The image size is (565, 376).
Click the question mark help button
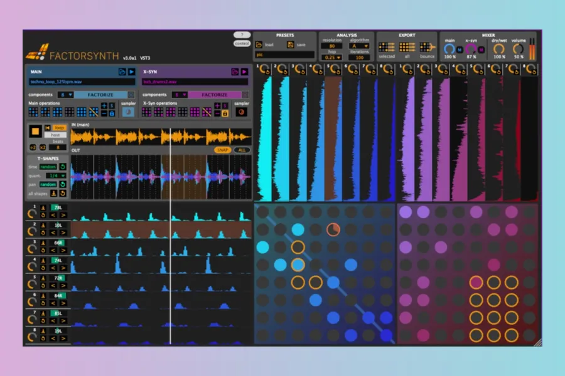point(242,35)
